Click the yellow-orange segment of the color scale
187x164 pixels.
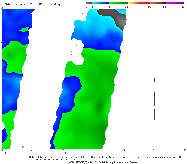[x=134, y=3]
